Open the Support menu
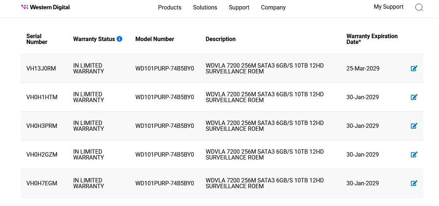The width and height of the screenshot is (439, 206). click(x=239, y=7)
